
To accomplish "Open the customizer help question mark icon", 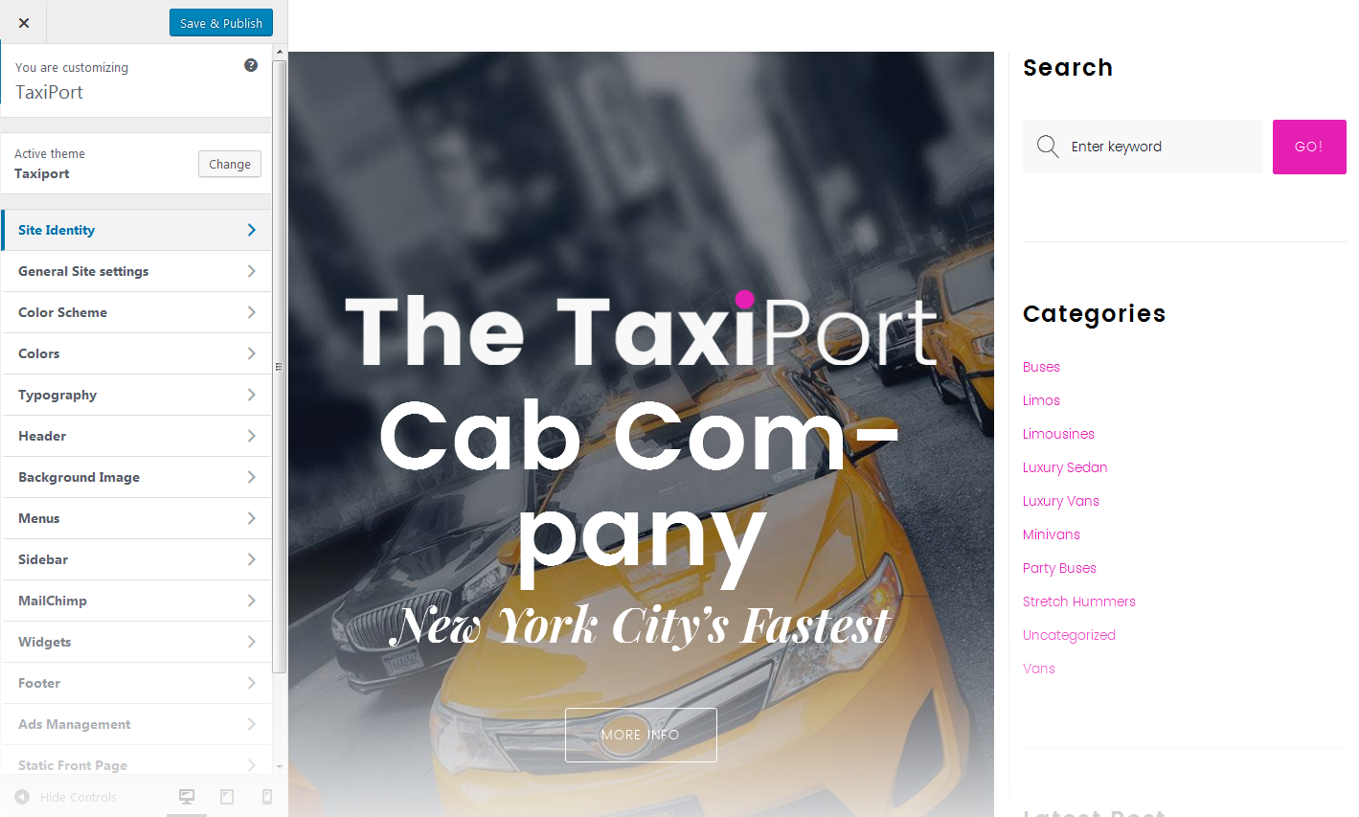I will (x=251, y=65).
